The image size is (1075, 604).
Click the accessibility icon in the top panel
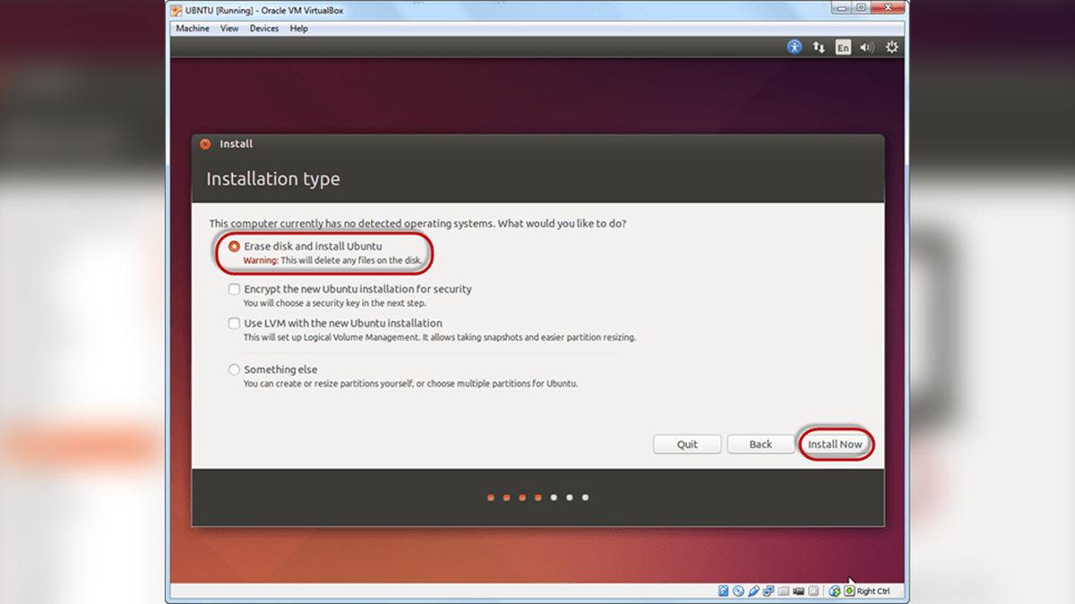[795, 47]
